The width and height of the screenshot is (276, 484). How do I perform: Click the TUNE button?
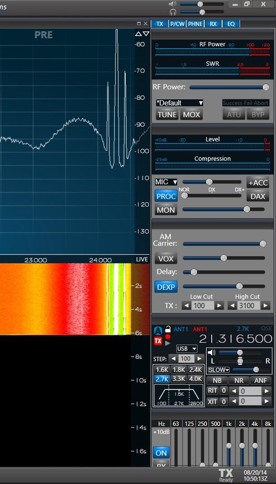[167, 114]
